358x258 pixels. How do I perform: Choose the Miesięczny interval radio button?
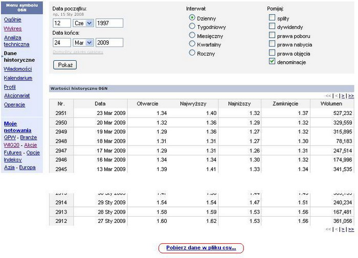click(x=192, y=35)
